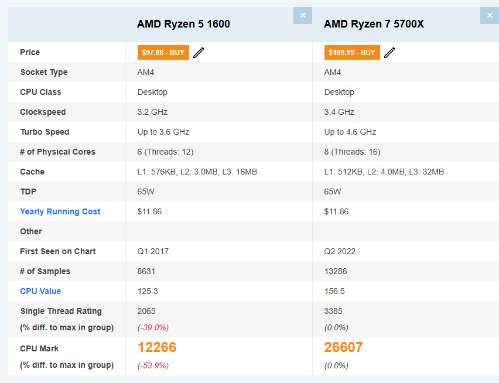This screenshot has width=499, height=383.
Task: Click the # of Physical Cores label
Action: pos(57,152)
